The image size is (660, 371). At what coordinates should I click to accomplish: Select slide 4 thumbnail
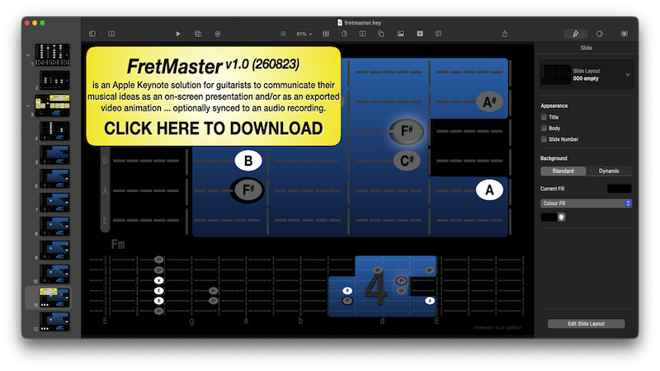(54, 131)
